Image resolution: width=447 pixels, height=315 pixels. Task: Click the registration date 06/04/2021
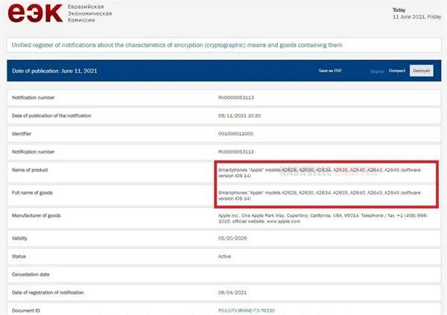[232, 293]
